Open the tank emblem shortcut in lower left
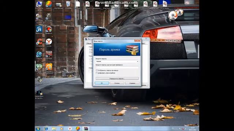Screen dimensions: 234x131 point(39,80)
